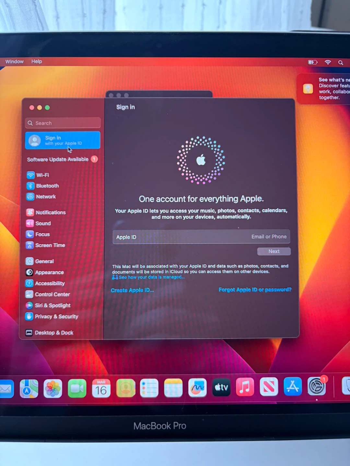
Task: Open the Help menu
Action: click(37, 61)
